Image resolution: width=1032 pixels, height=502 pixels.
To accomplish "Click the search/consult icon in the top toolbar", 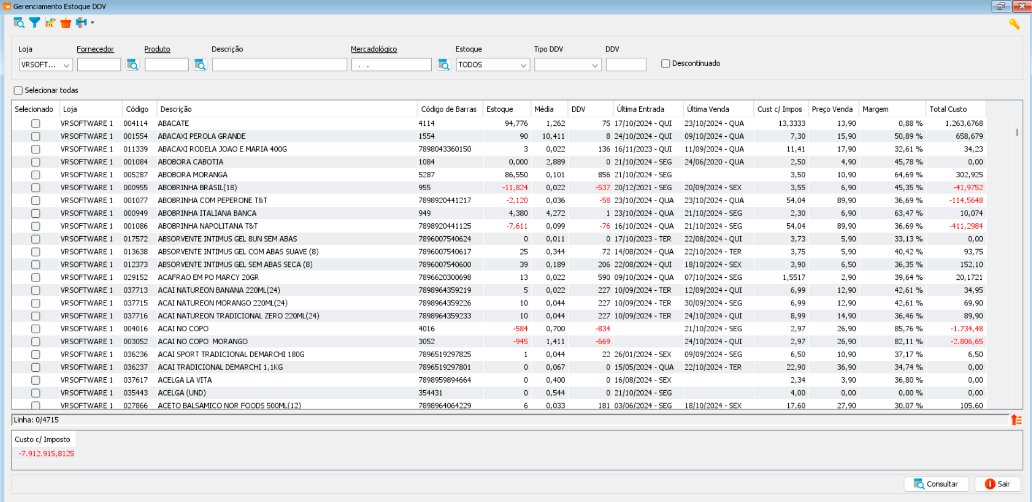I will pyautogui.click(x=18, y=23).
